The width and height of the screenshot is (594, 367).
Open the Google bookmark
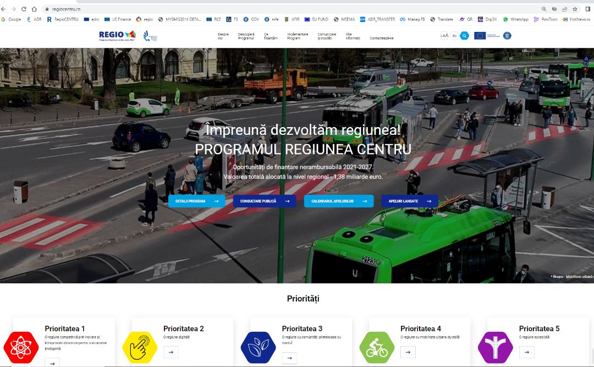click(12, 19)
